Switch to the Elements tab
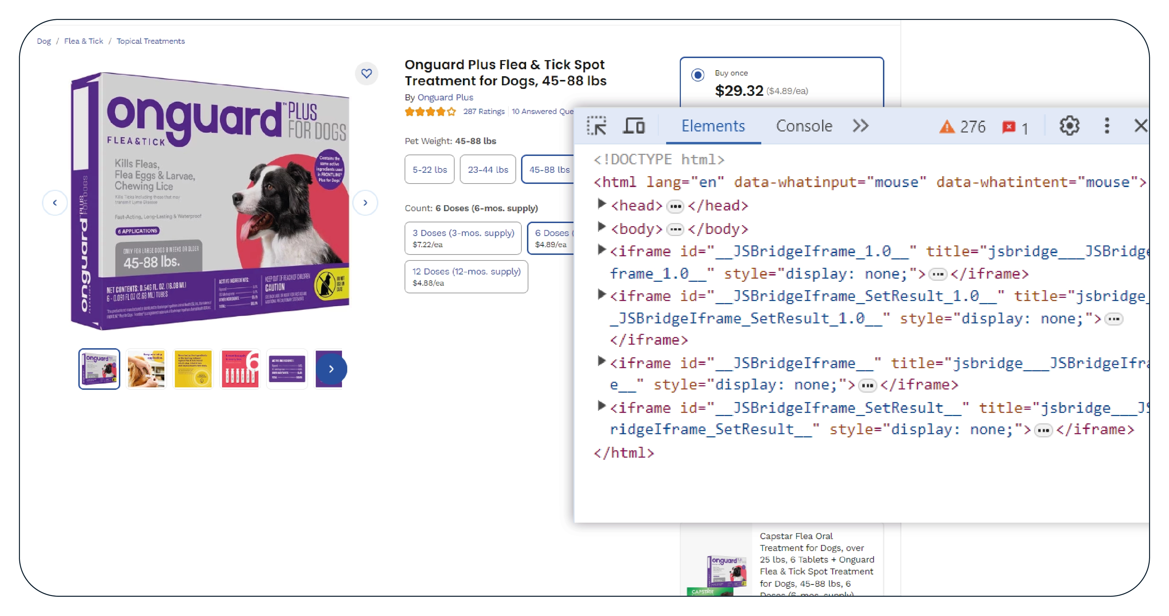 click(x=713, y=126)
